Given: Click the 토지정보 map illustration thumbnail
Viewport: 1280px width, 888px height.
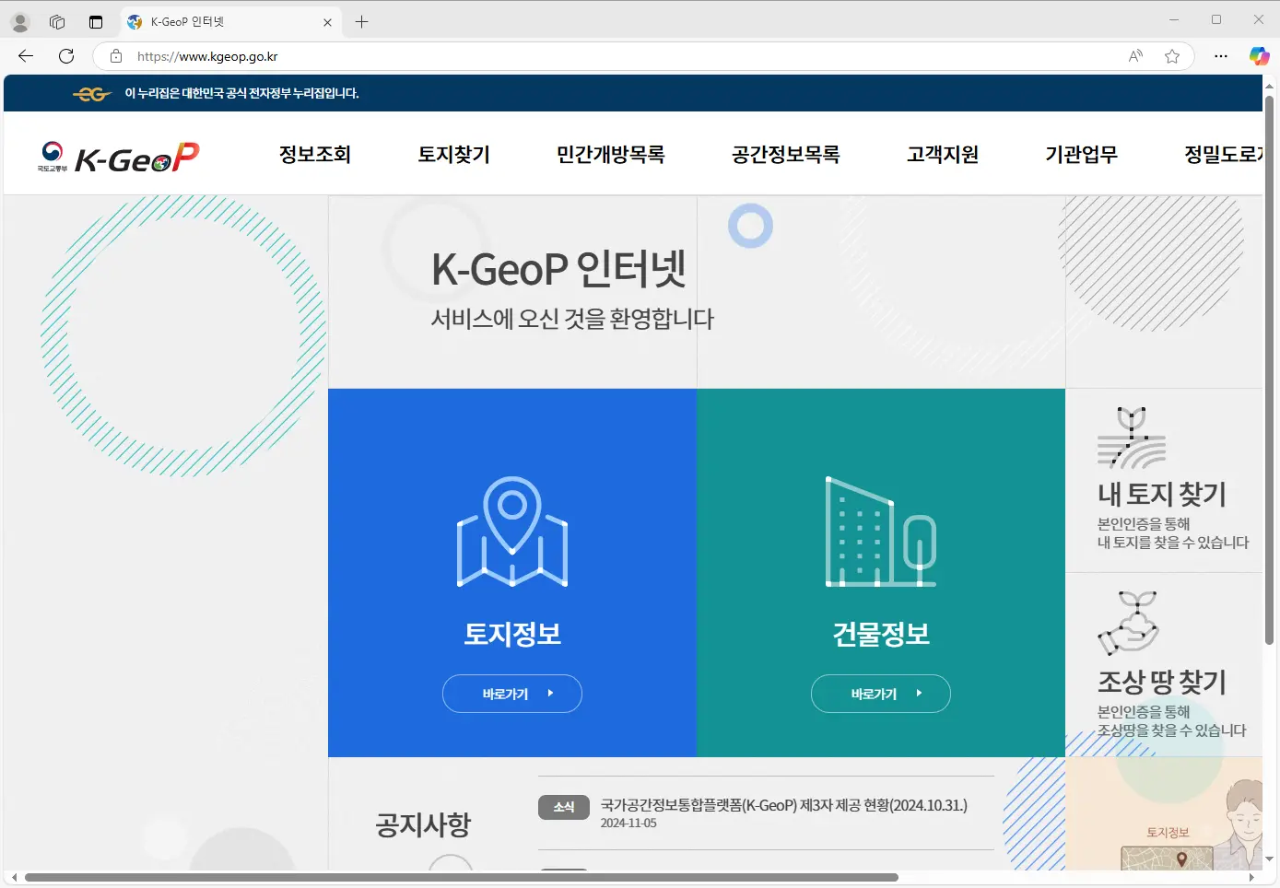Looking at the screenshot, I should [1167, 858].
